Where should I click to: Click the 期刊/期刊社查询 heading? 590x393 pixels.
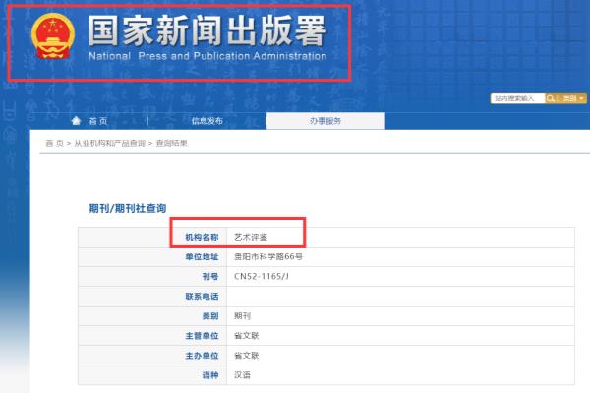click(128, 208)
